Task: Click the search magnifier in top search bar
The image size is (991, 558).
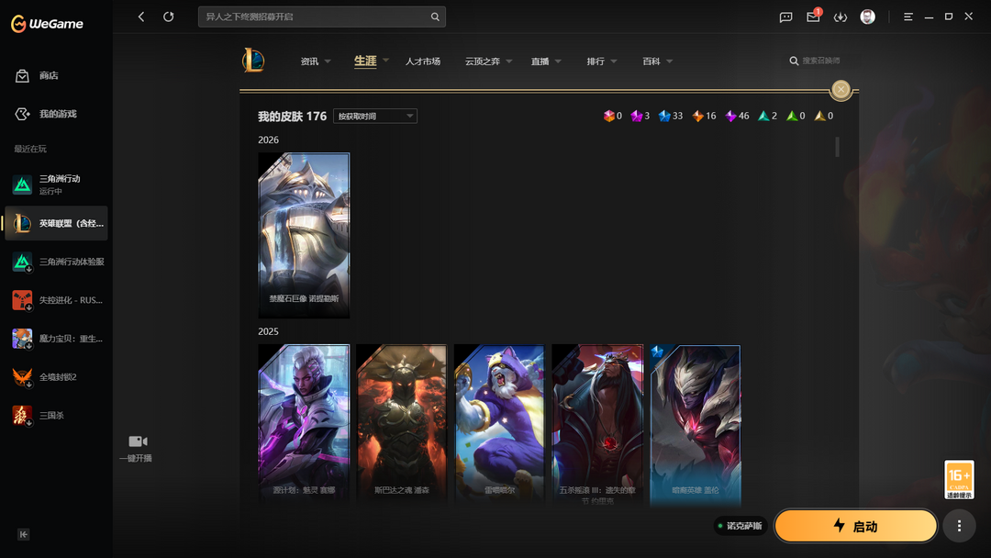Action: [435, 17]
